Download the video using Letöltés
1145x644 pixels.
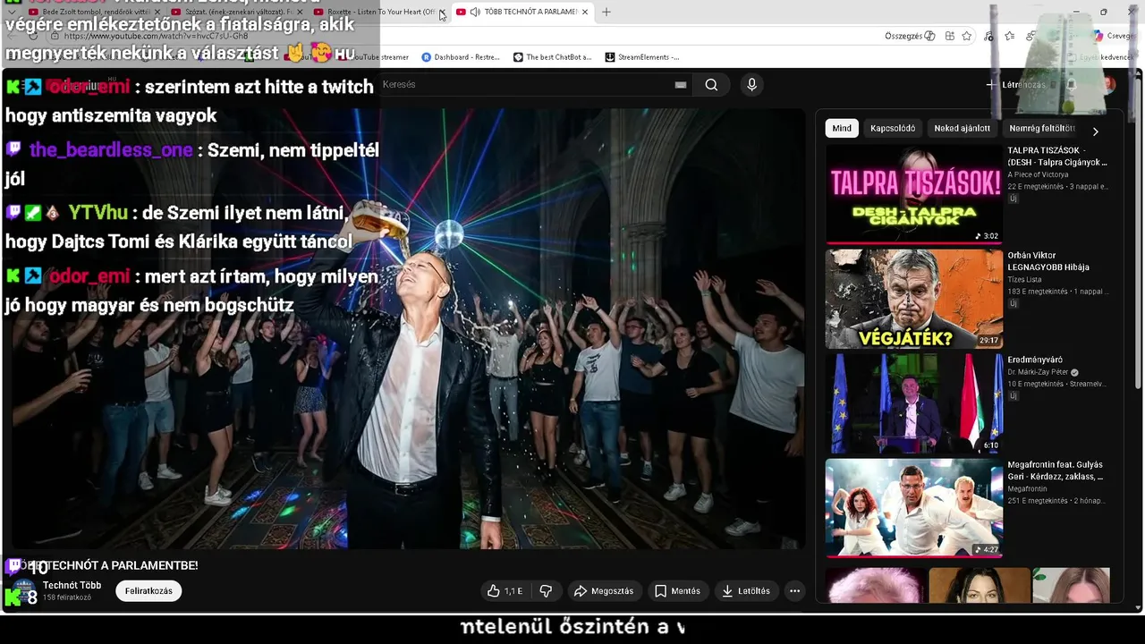click(x=746, y=591)
